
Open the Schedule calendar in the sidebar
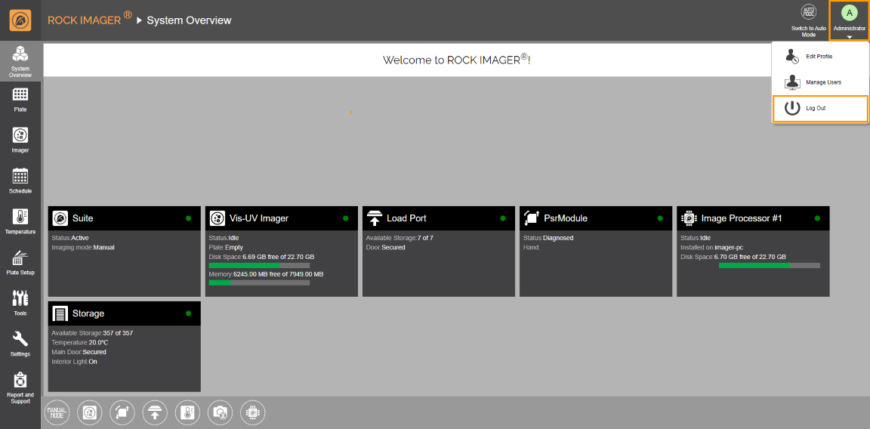pyautogui.click(x=20, y=180)
